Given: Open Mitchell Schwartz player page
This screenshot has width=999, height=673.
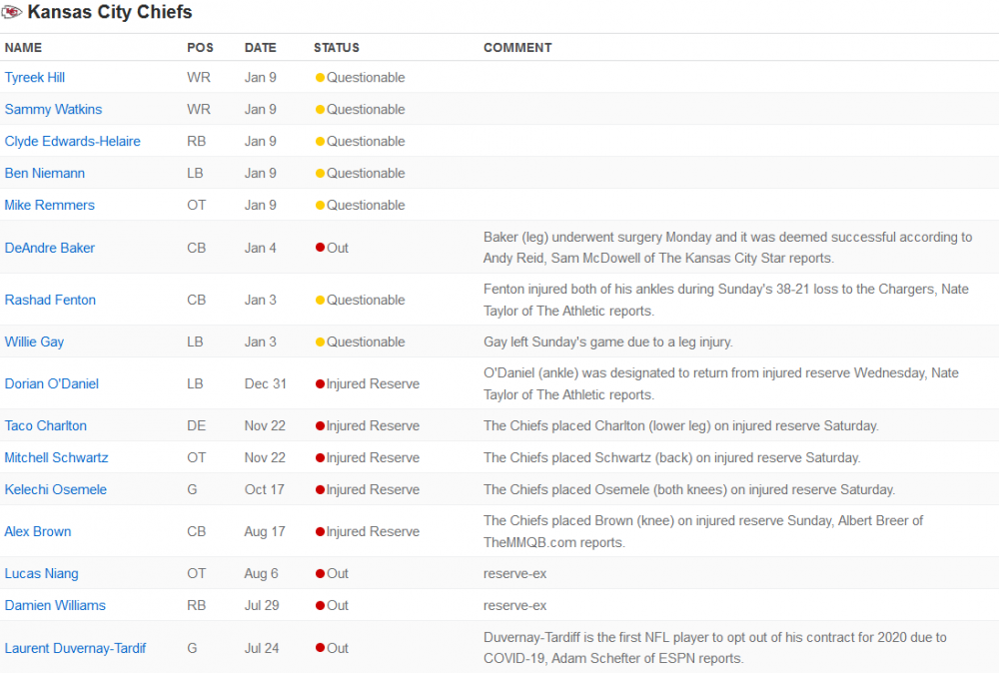Looking at the screenshot, I should [x=56, y=457].
